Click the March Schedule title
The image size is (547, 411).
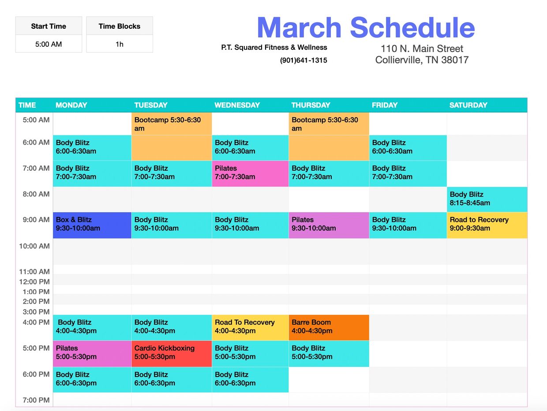[366, 28]
